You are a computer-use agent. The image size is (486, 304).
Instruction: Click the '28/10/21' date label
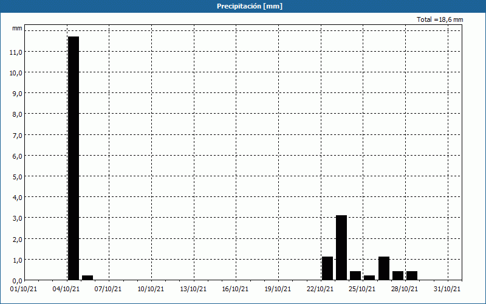[405, 289]
